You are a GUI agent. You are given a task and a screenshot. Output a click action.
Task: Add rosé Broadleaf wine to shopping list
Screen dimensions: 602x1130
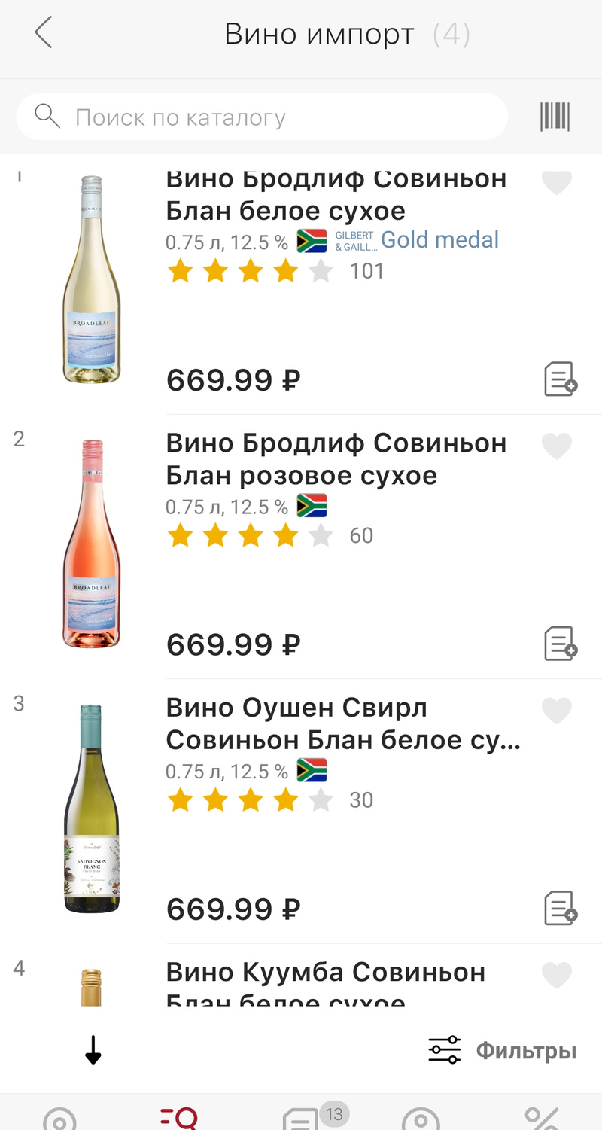(x=560, y=644)
